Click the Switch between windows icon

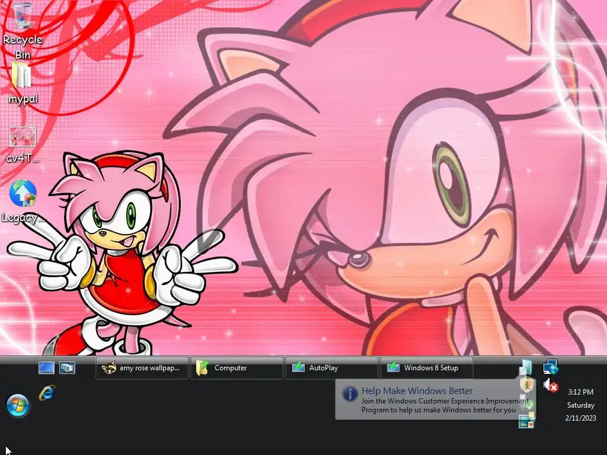(67, 367)
